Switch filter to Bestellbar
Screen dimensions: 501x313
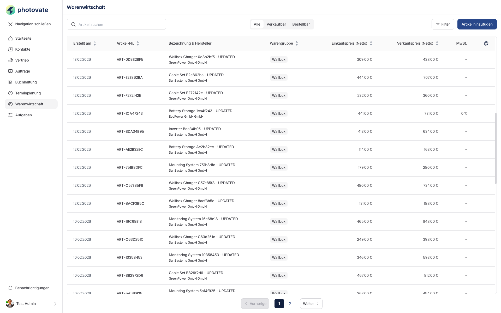(301, 24)
